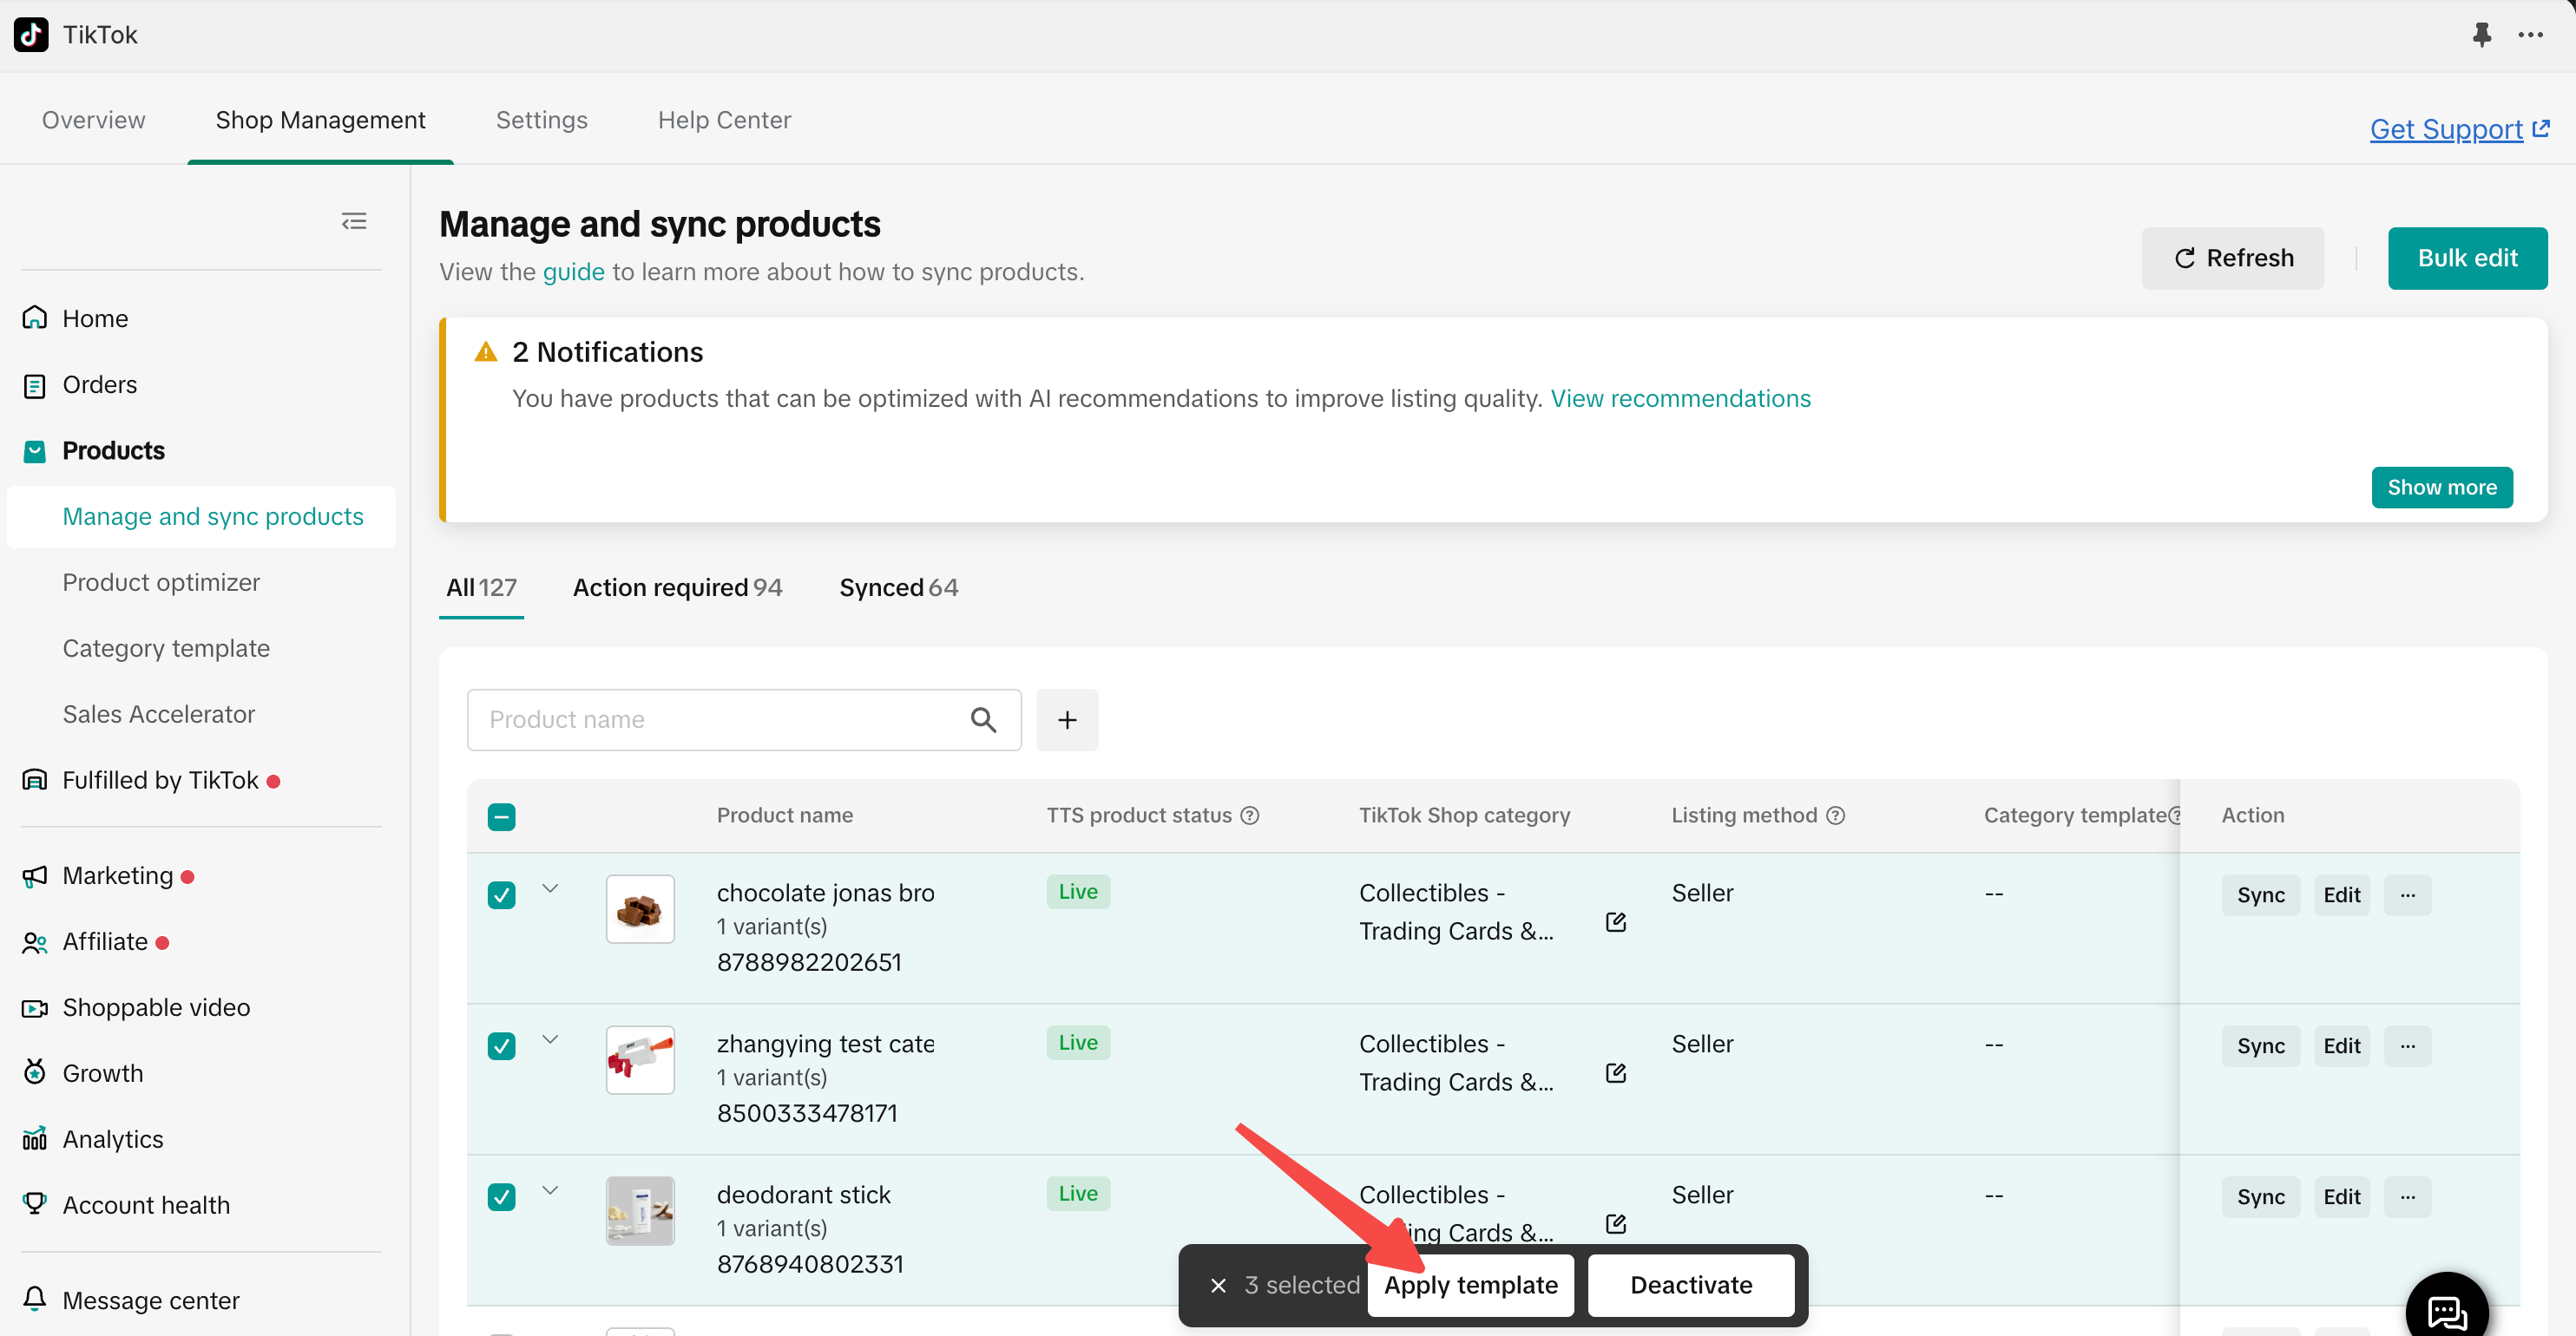This screenshot has width=2576, height=1336.
Task: Switch to the Action required tab
Action: (677, 587)
